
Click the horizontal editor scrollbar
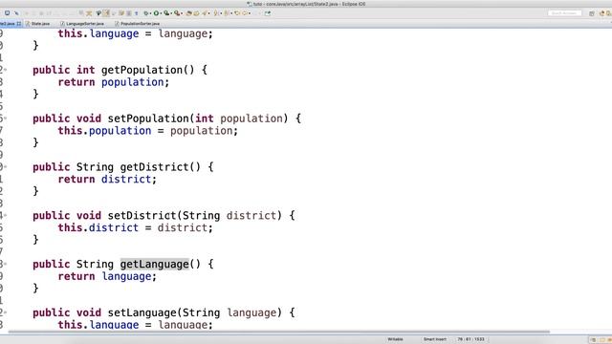[x=278, y=332]
